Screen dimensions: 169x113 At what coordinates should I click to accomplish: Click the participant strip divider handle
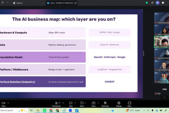point(143,53)
